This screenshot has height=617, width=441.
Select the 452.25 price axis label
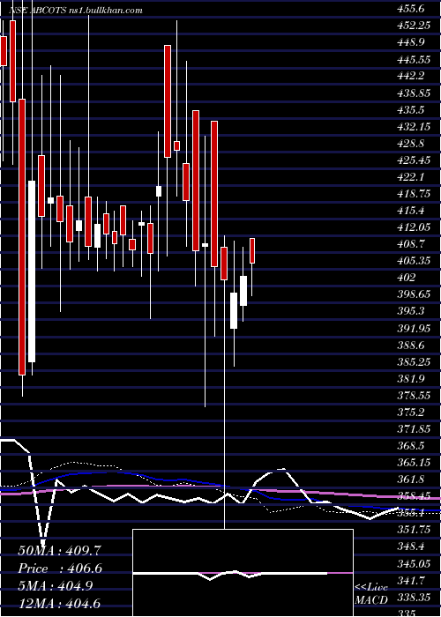(x=412, y=26)
